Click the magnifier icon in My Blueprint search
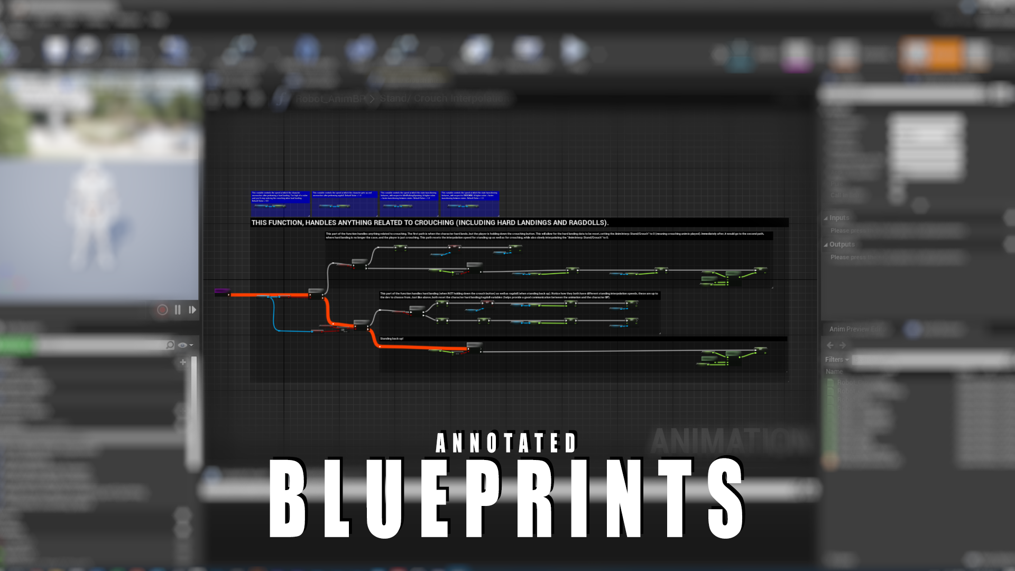The width and height of the screenshot is (1015, 571). click(170, 345)
